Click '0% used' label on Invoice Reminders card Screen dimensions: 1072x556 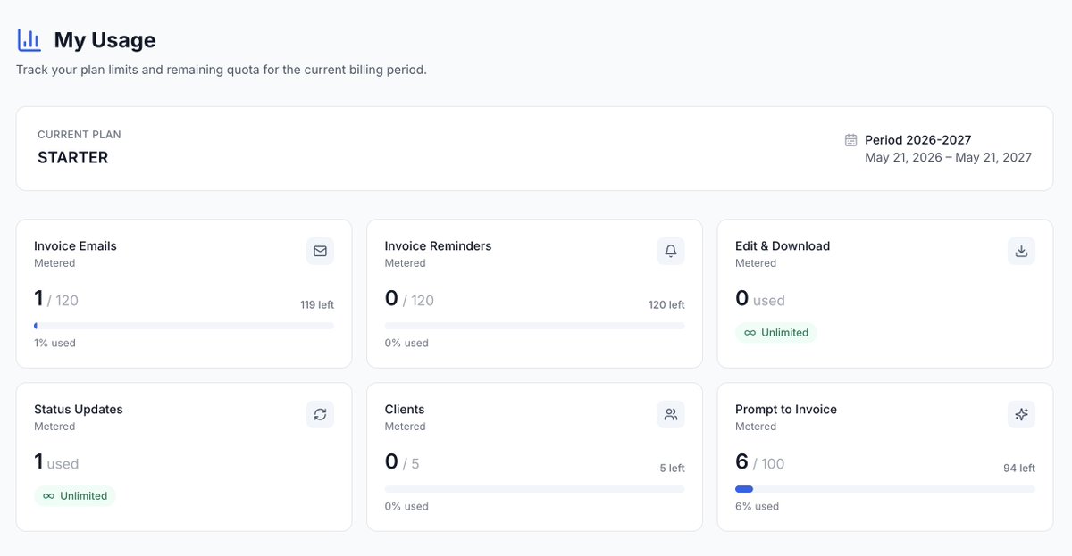click(406, 344)
